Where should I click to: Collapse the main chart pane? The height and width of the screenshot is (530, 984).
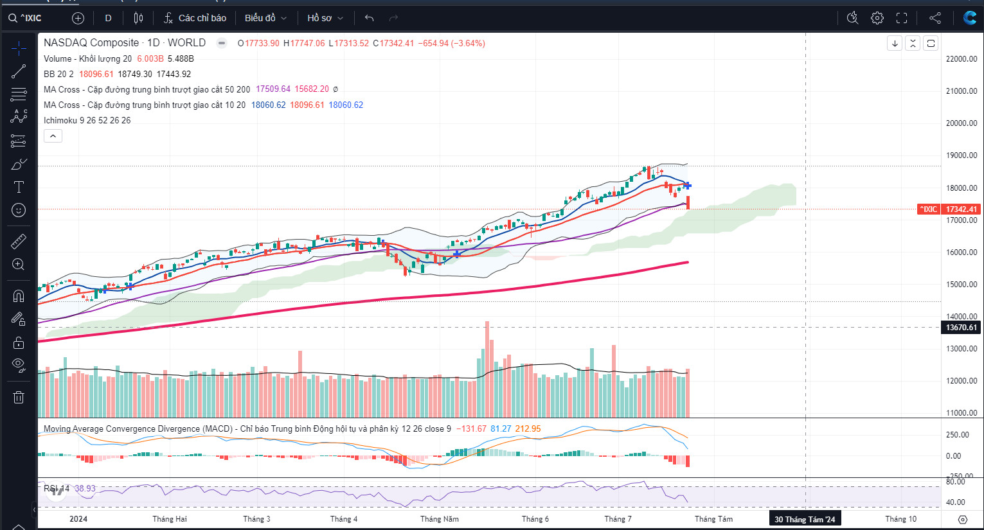coord(913,43)
